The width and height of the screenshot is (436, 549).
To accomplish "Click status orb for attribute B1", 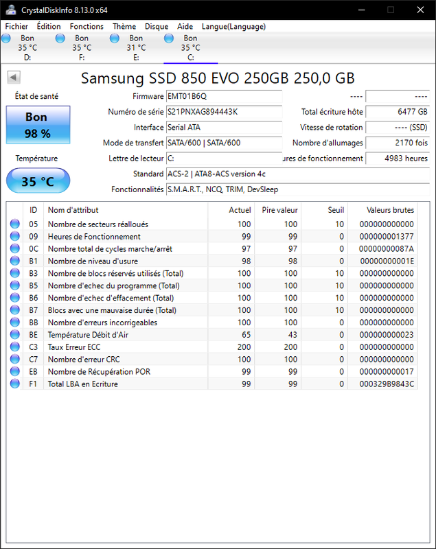I will [14, 261].
